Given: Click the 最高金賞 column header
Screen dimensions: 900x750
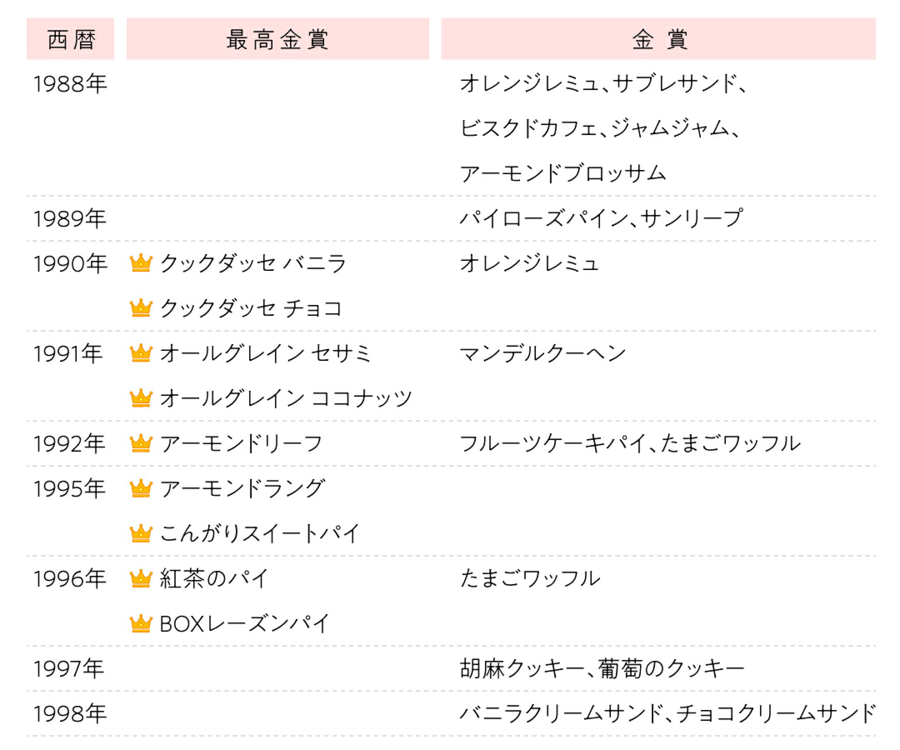Looking at the screenshot, I should 278,39.
